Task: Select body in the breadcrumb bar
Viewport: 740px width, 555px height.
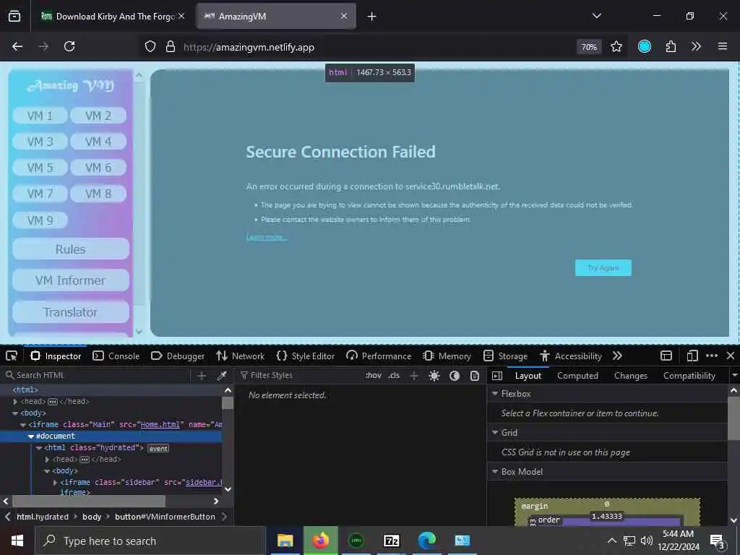Action: (92, 517)
